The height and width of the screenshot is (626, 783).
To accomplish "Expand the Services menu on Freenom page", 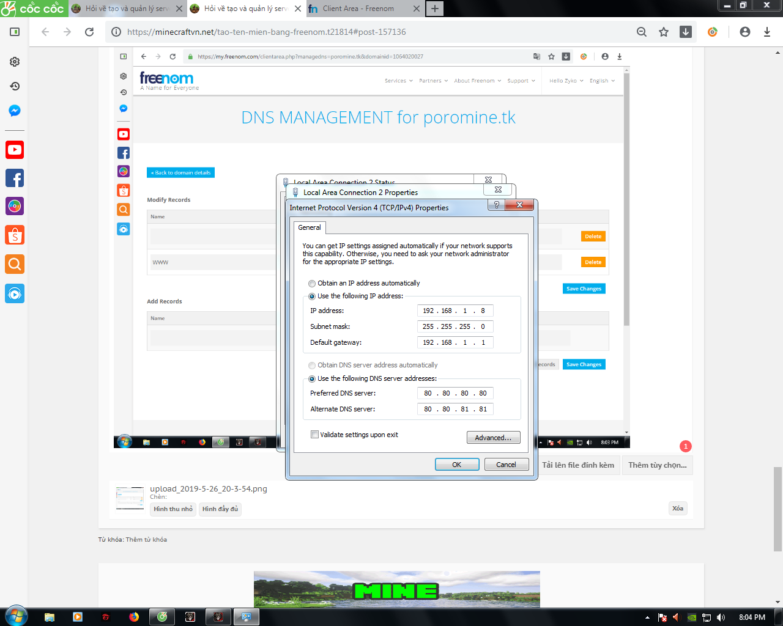I will pos(398,81).
